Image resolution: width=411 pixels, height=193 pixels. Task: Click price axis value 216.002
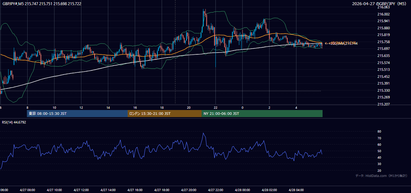[383, 14]
